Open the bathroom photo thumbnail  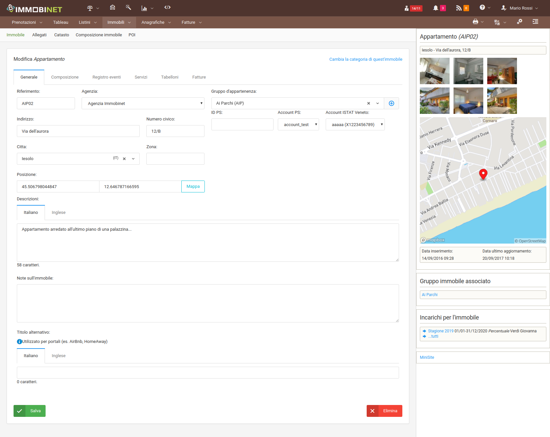[468, 71]
